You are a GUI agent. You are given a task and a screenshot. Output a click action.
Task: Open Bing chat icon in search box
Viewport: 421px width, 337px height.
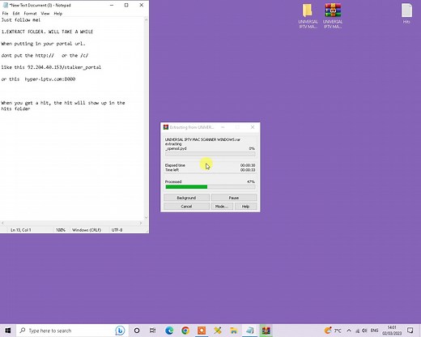coord(120,331)
